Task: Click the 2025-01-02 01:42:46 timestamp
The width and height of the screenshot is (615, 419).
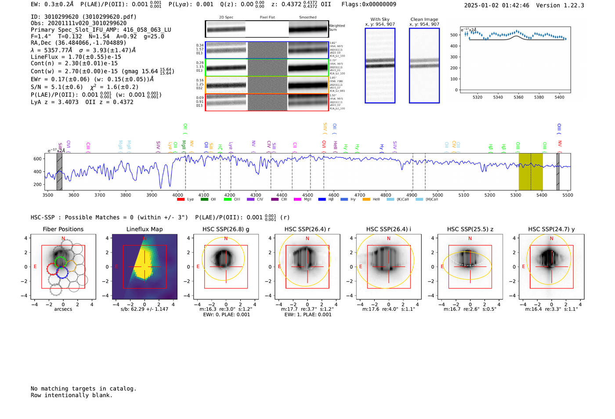Action: (496, 5)
